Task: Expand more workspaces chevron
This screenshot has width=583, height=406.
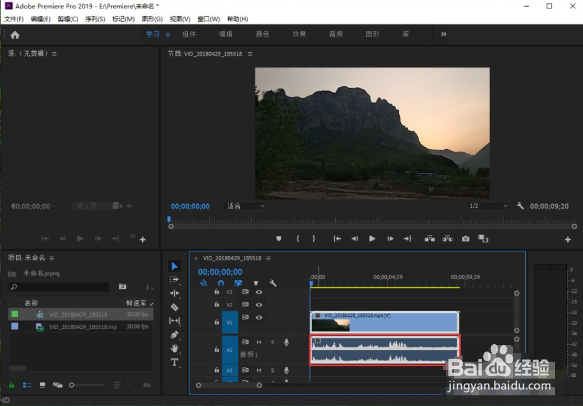Action: pyautogui.click(x=443, y=34)
